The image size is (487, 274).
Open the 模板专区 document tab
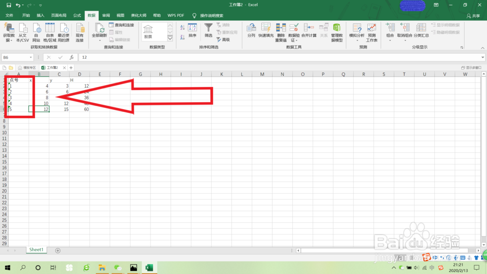coord(27,68)
